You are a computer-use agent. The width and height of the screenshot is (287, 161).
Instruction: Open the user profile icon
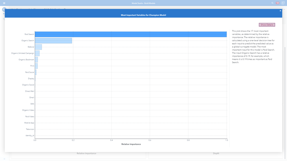283,3
